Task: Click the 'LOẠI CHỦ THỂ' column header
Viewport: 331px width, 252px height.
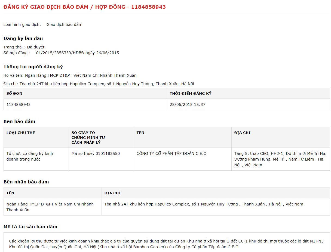Action: coord(21,133)
